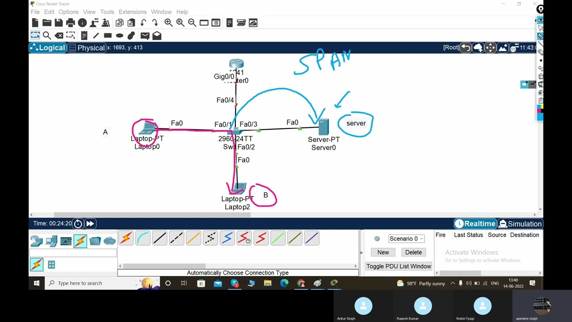
Task: Select the Copper Straight-Through black cable
Action: click(160, 238)
